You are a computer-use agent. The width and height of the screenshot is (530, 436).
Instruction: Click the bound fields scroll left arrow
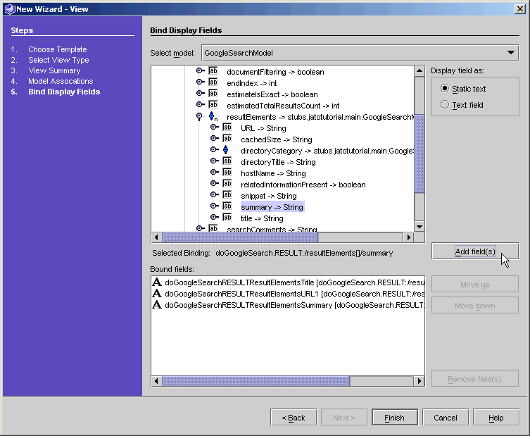[x=156, y=381]
